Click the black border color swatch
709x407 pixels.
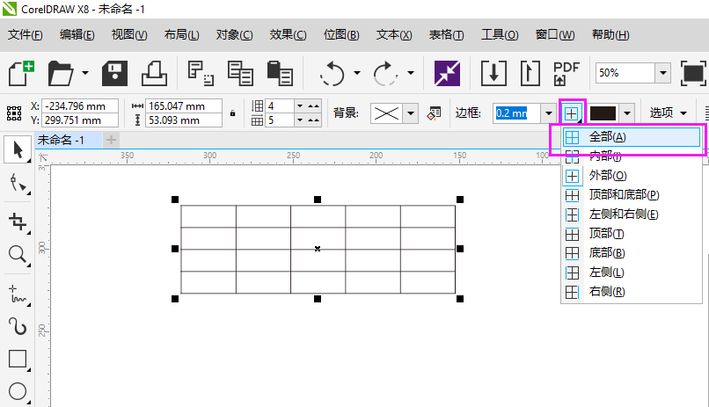click(603, 113)
